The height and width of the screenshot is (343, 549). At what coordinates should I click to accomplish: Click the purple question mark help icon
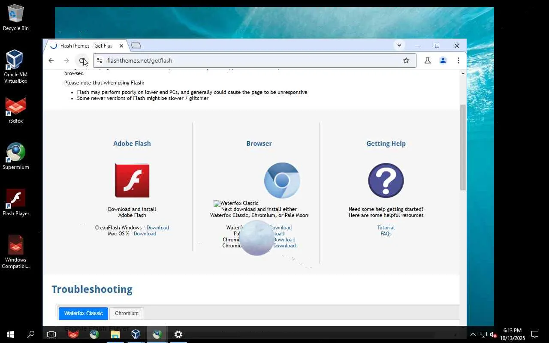pos(386,181)
